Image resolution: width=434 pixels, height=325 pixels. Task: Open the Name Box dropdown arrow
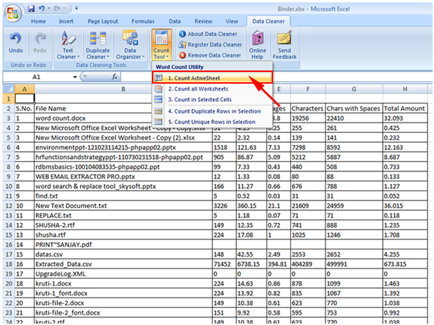tap(75, 77)
